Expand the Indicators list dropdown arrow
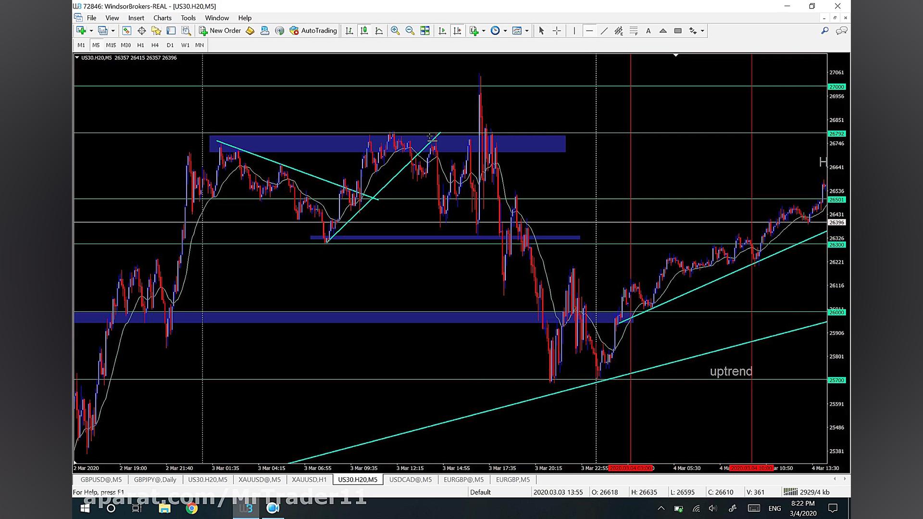This screenshot has height=519, width=923. pyautogui.click(x=484, y=31)
